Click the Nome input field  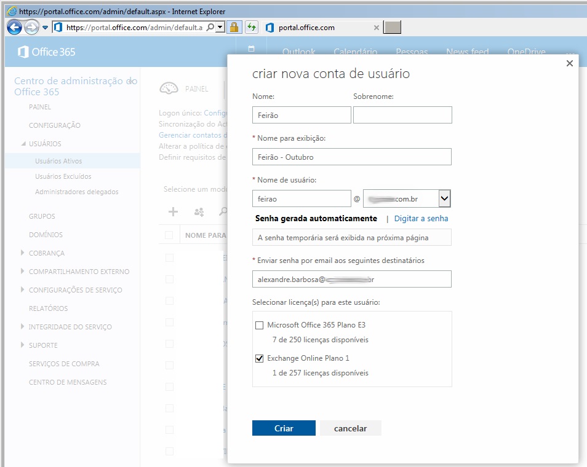pos(301,115)
